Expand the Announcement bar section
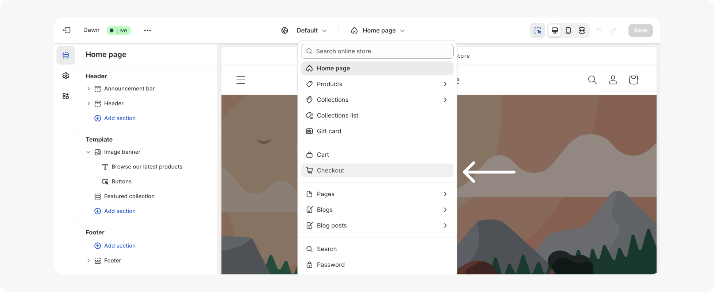This screenshot has height=292, width=714. point(88,89)
